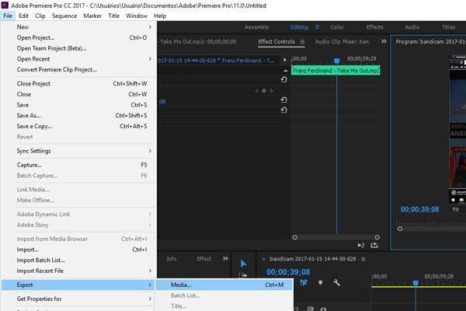Choose Save As from File menu
The image size is (466, 311).
(x=78, y=116)
